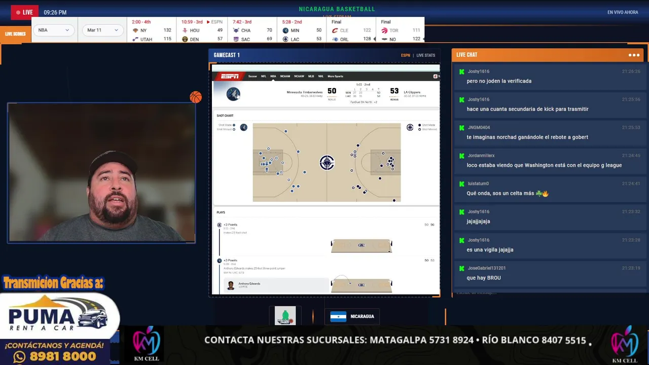
Task: Select the CLE vs ORL final score
Action: click(351, 30)
